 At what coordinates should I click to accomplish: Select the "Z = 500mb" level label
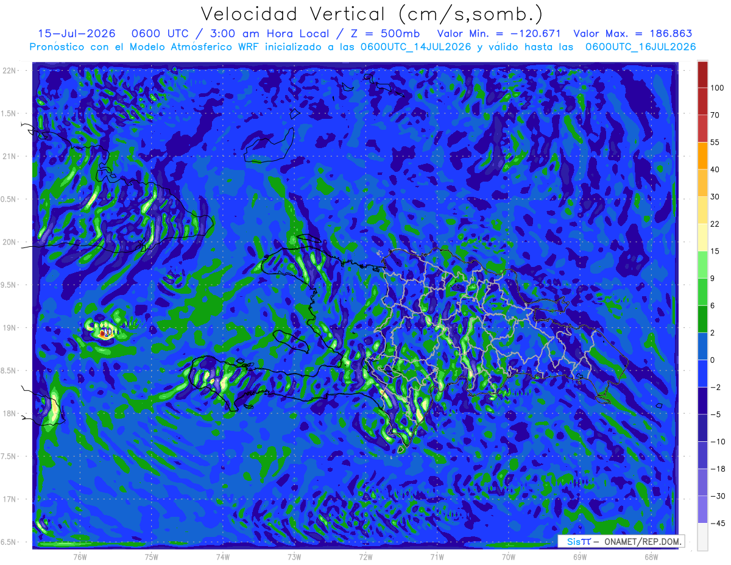coord(383,34)
